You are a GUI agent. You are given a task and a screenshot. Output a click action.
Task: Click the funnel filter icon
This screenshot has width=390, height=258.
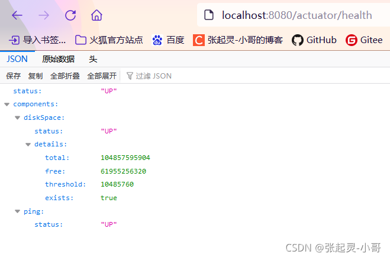tap(130, 76)
